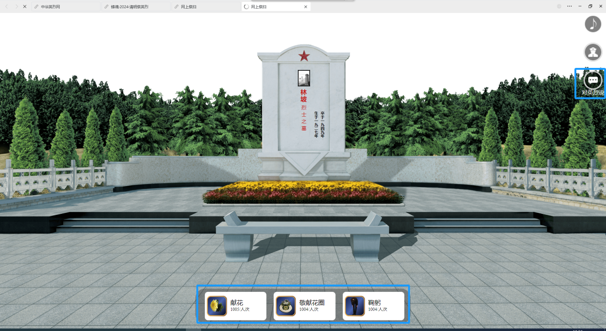This screenshot has height=331, width=606.
Task: Restore down the browser window
Action: (590, 7)
